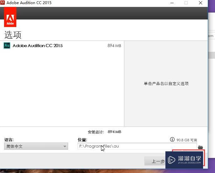Click the Adobe Audition title bar icon
Screen dimensions: 215x173
point(3,3)
